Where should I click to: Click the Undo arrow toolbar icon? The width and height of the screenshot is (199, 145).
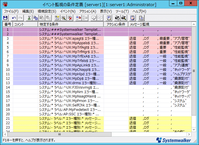[x=14, y=18]
